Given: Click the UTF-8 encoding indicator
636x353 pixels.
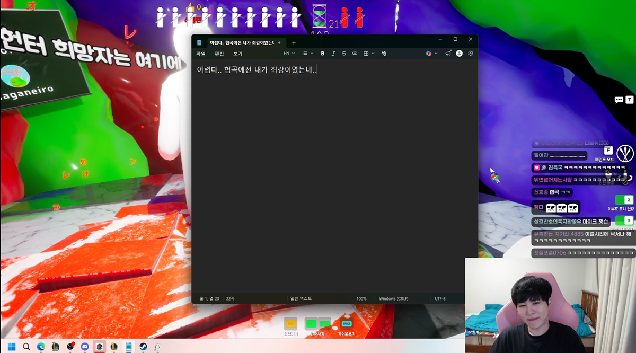Looking at the screenshot, I should (x=440, y=298).
